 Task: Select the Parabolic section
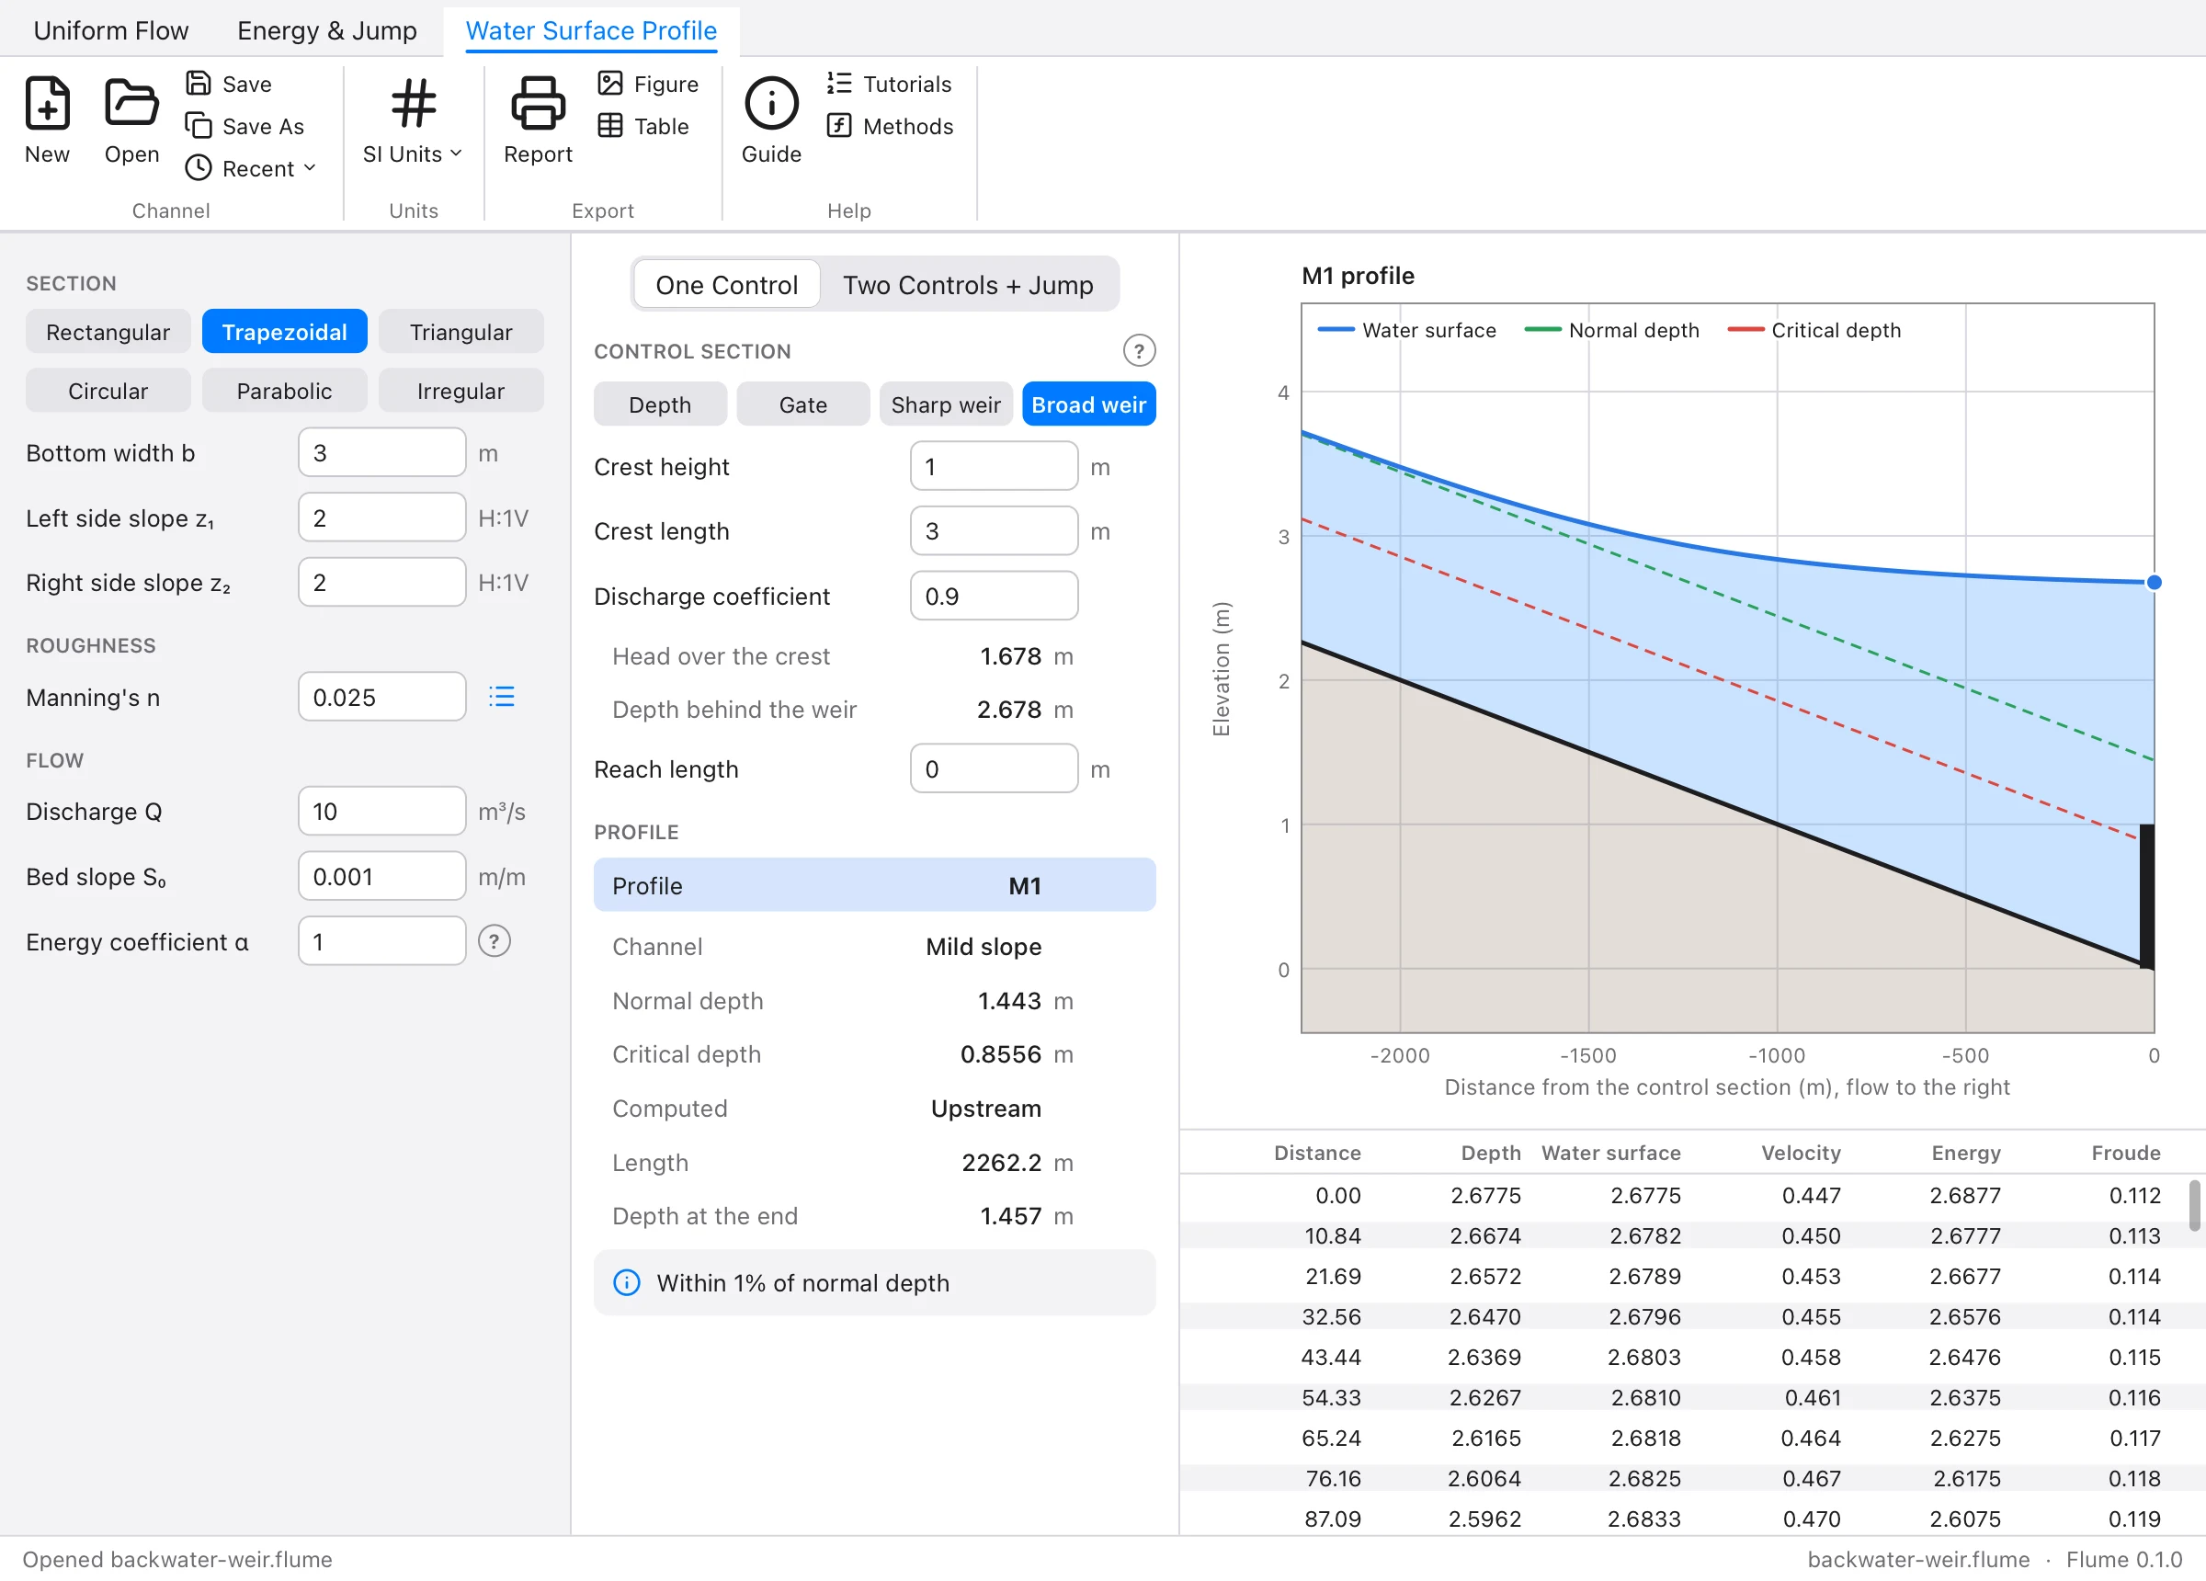point(284,390)
